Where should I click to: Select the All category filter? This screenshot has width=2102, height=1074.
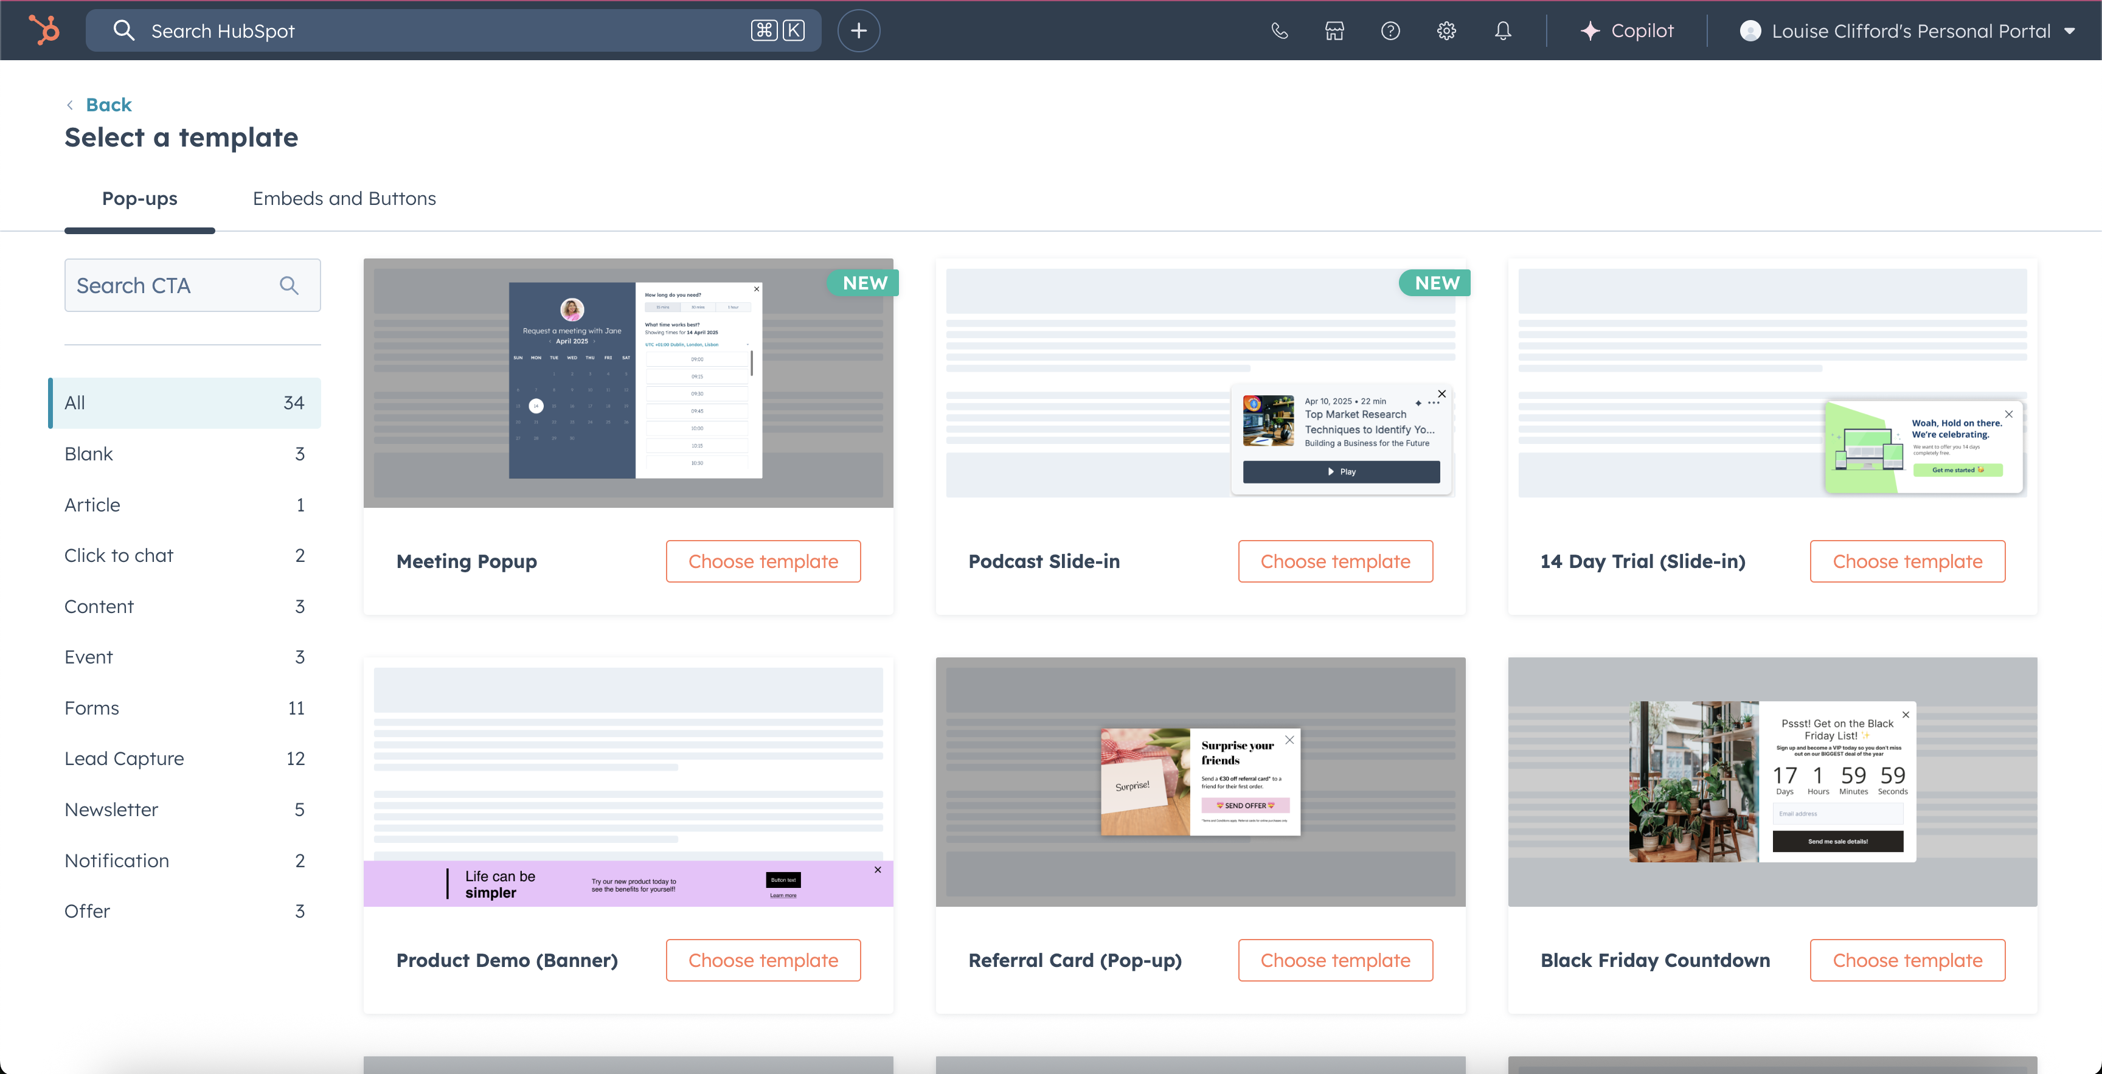pyautogui.click(x=184, y=403)
